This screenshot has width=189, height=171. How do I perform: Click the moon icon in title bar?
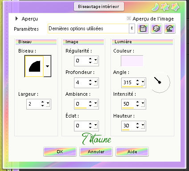pos(155,7)
